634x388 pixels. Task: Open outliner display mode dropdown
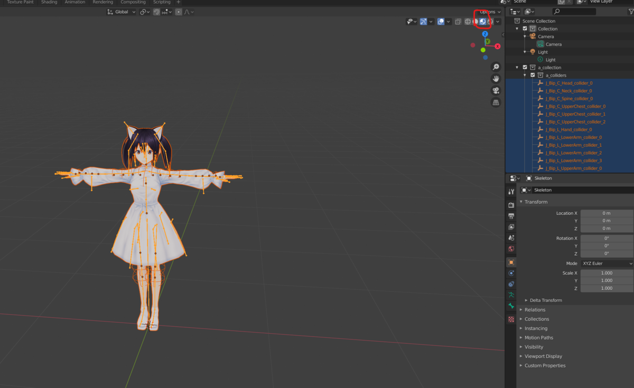(529, 12)
